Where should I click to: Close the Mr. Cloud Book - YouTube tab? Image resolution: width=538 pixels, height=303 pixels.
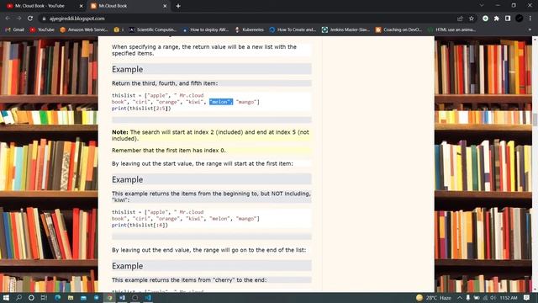click(x=81, y=6)
